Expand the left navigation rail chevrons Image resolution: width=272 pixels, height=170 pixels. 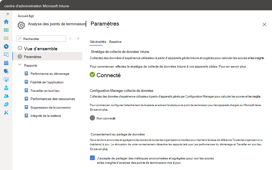click(8, 14)
